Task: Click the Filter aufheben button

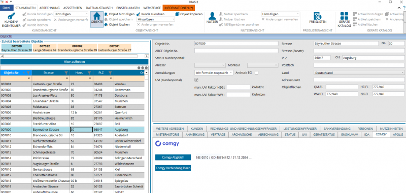Action: (x=74, y=62)
